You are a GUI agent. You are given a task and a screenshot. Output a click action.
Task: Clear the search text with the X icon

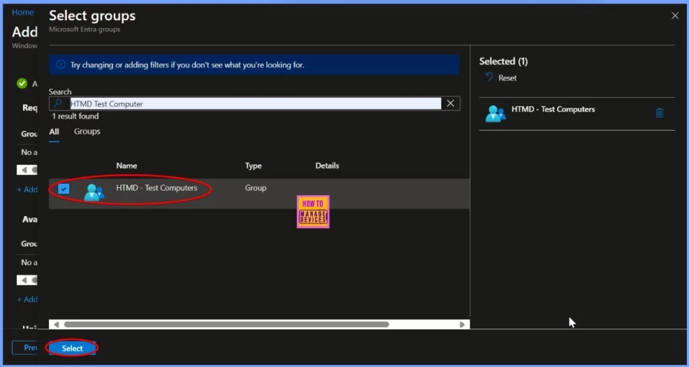click(450, 103)
